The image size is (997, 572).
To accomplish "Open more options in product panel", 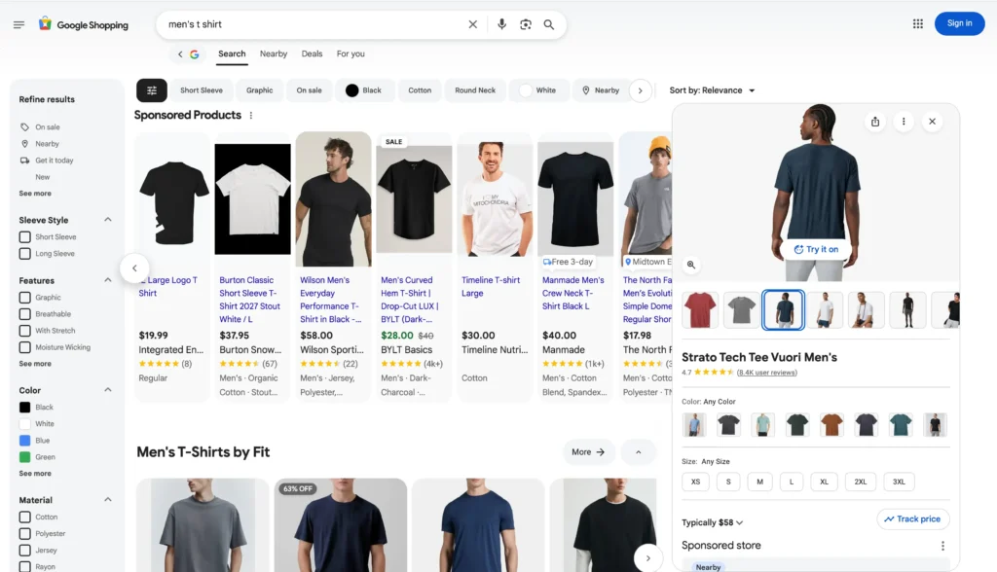I will tap(904, 122).
